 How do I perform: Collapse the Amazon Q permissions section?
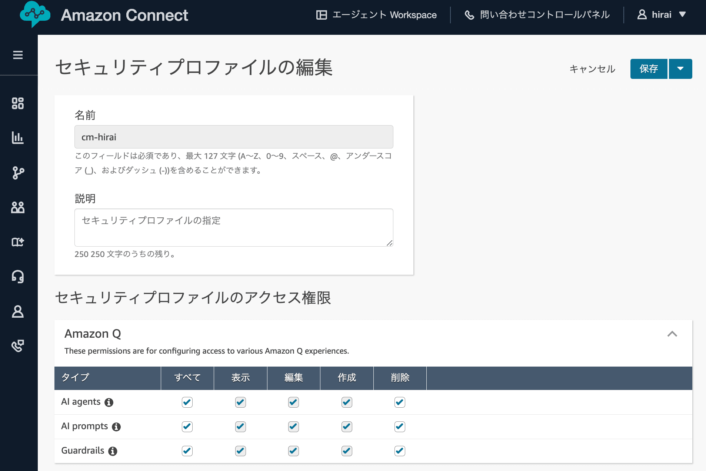[672, 334]
